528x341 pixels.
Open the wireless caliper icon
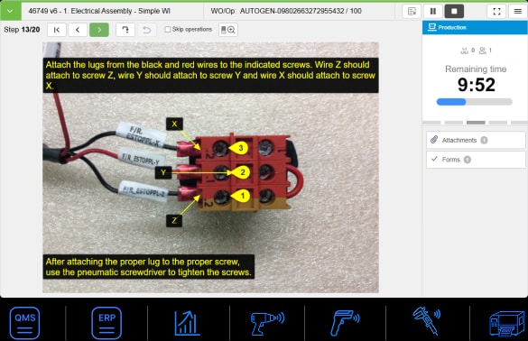click(x=427, y=321)
